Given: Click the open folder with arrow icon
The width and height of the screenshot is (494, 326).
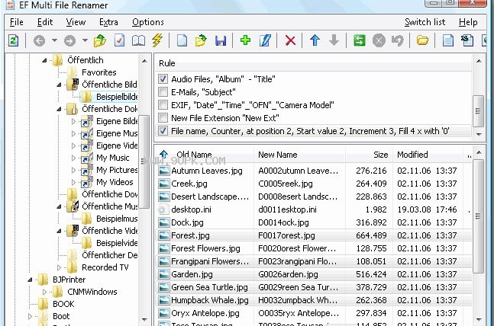Looking at the screenshot, I should [x=201, y=40].
